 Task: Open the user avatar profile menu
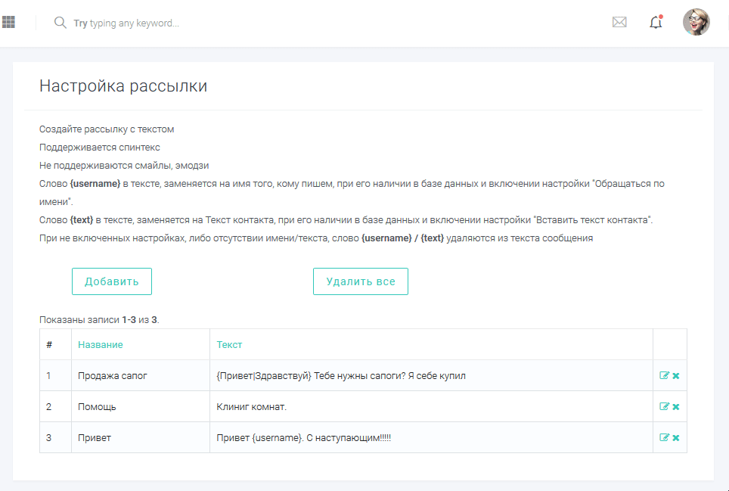pos(696,23)
